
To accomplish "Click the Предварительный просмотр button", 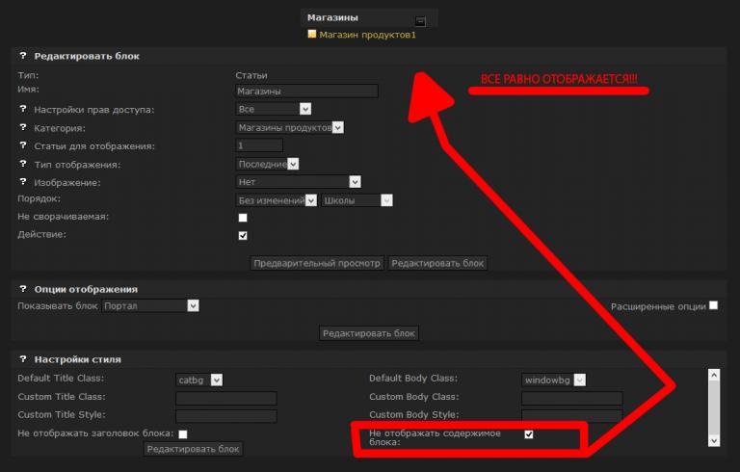I will click(x=317, y=263).
